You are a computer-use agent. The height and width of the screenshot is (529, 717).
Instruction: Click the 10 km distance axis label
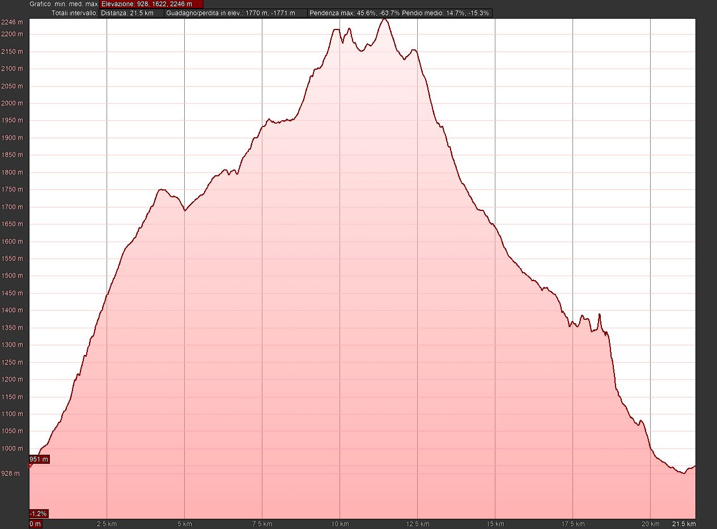(x=340, y=524)
